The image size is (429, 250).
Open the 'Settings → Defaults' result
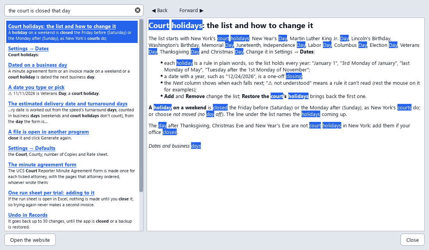tap(32, 148)
